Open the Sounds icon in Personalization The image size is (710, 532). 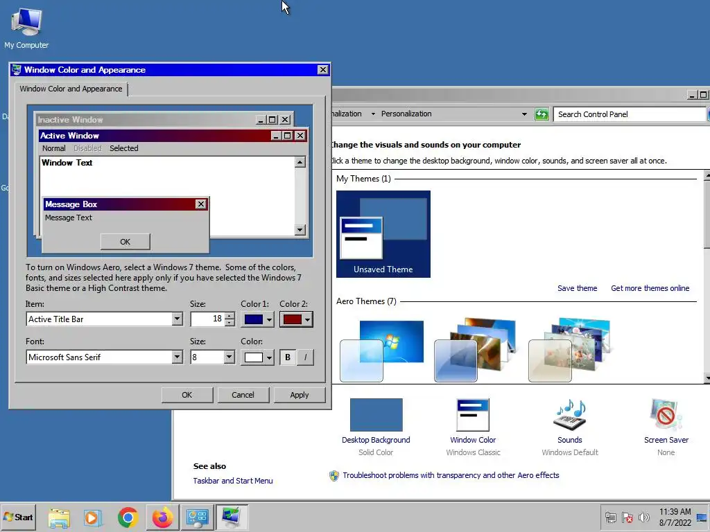(570, 415)
